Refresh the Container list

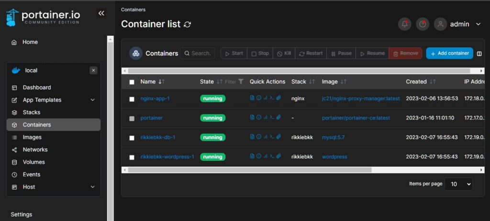[x=187, y=24]
